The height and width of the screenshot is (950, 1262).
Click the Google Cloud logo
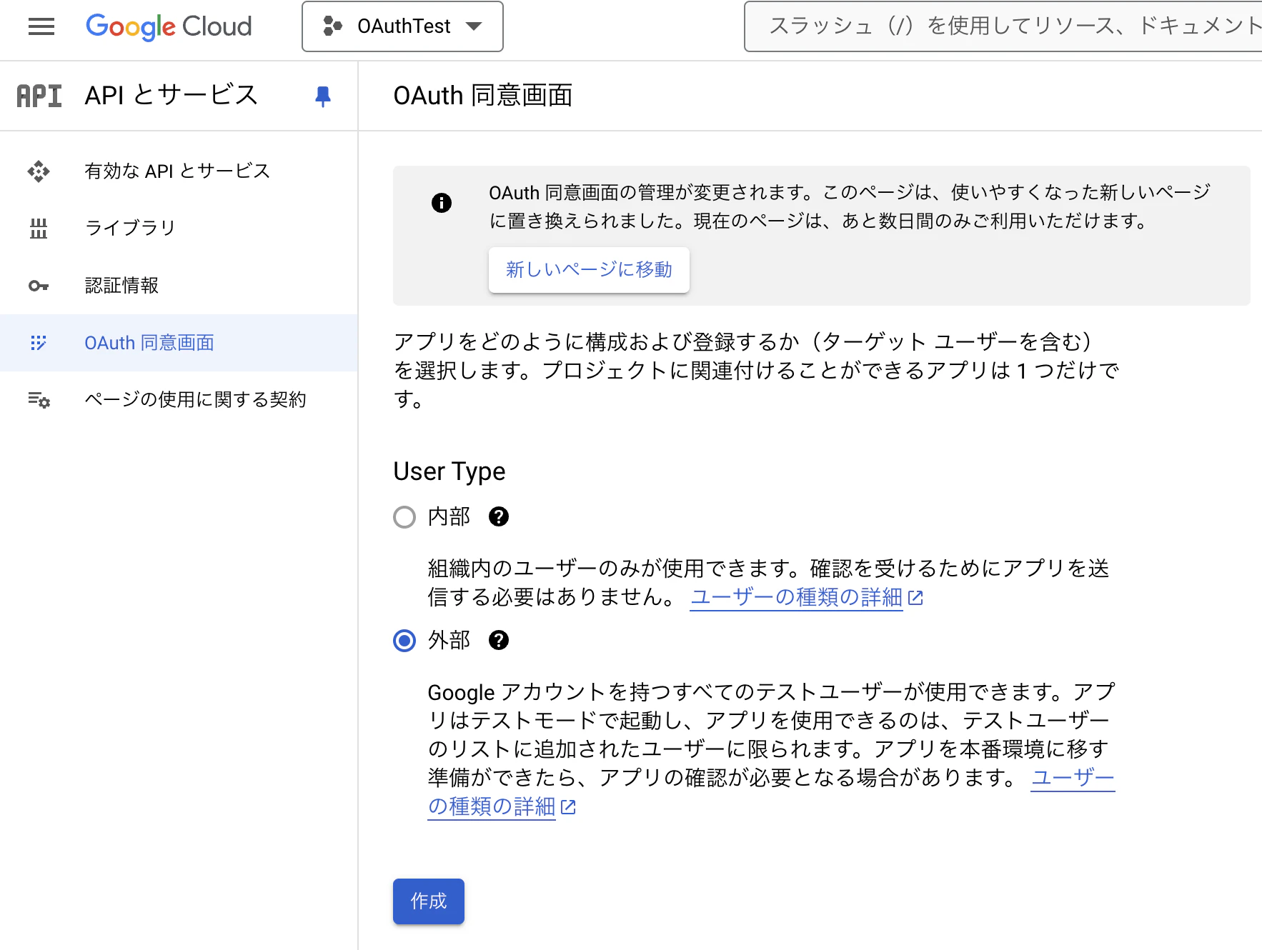(169, 26)
